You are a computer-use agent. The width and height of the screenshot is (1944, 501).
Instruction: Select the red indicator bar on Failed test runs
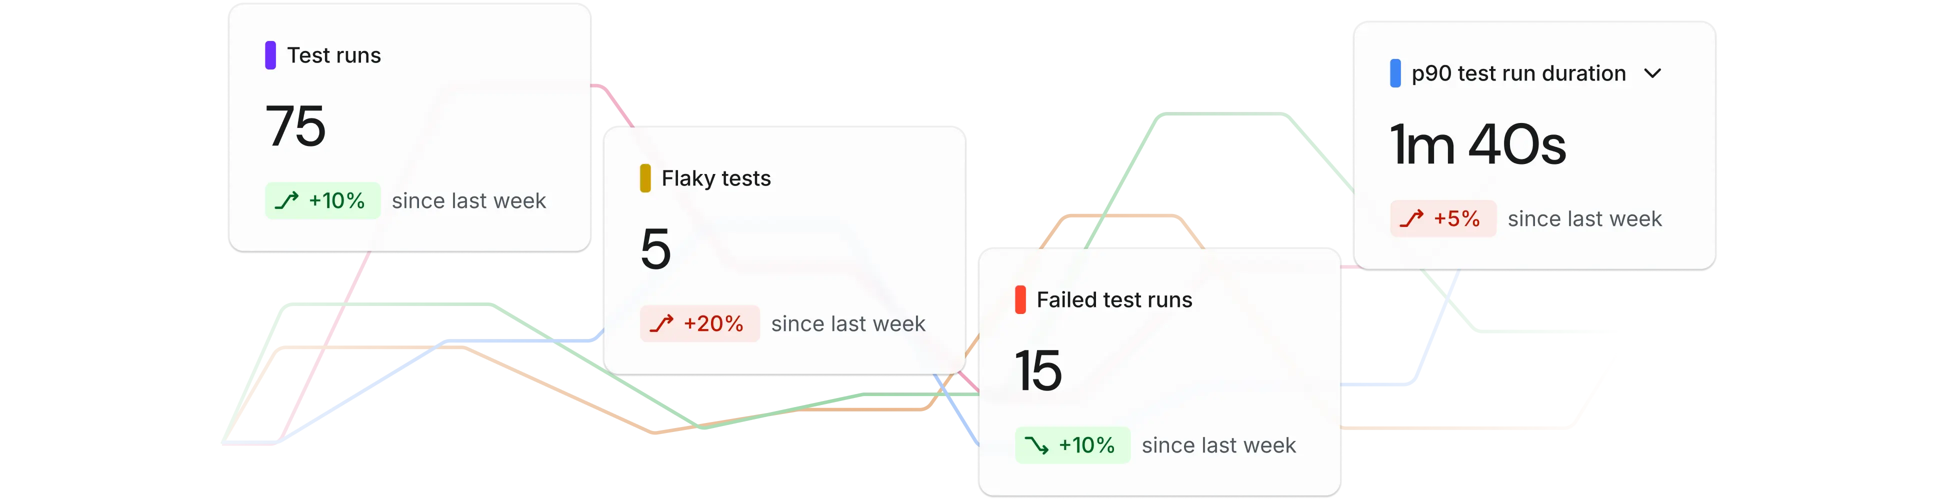(1021, 299)
